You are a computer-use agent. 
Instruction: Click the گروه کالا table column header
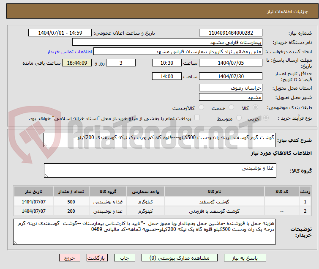[108, 192]
